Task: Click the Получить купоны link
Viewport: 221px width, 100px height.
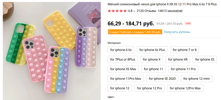Action: tap(177, 32)
